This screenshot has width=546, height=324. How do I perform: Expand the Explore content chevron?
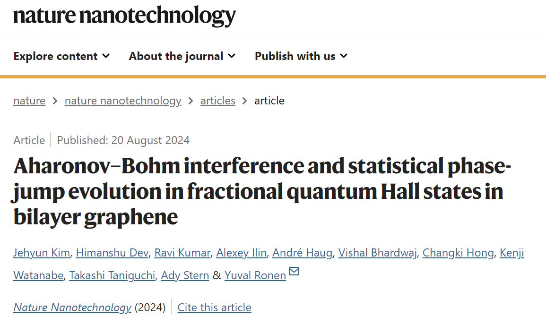(x=106, y=56)
